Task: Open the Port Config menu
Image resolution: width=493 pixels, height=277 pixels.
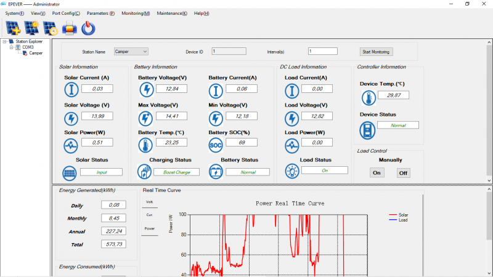Action: coord(66,13)
